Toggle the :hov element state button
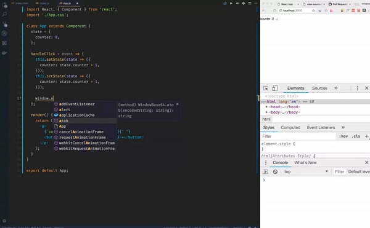 pyautogui.click(x=343, y=136)
